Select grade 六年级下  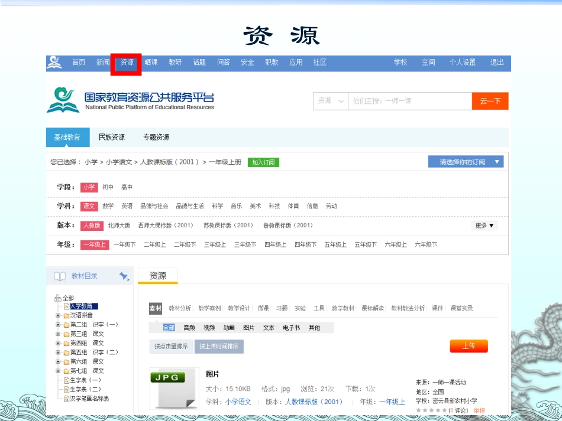[426, 244]
